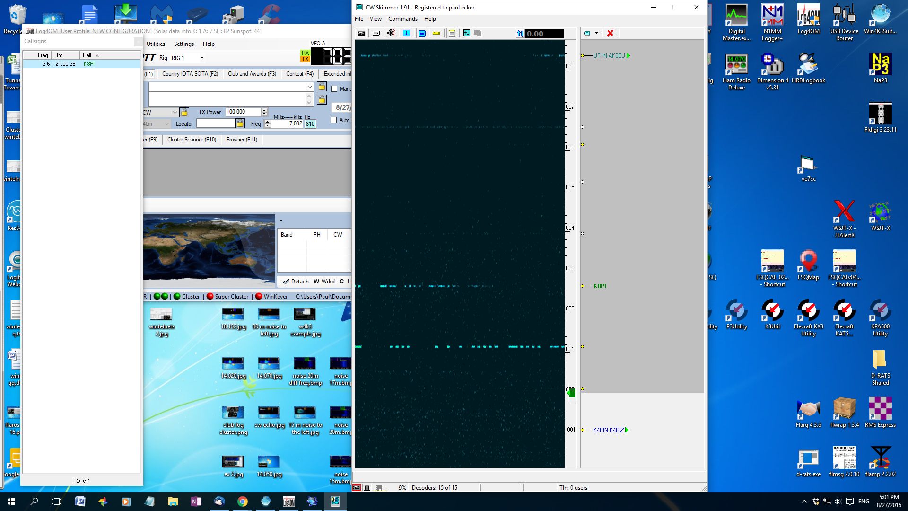Sort Callsigns list by Call column header
908x511 pixels.
(110, 55)
